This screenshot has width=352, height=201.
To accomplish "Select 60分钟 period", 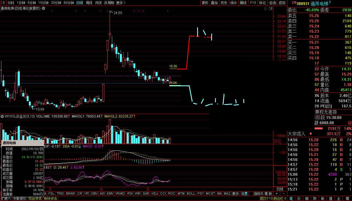I will tap(69, 3).
